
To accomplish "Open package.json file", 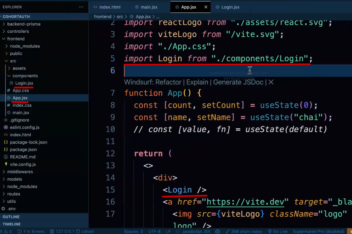I will coord(23,150).
